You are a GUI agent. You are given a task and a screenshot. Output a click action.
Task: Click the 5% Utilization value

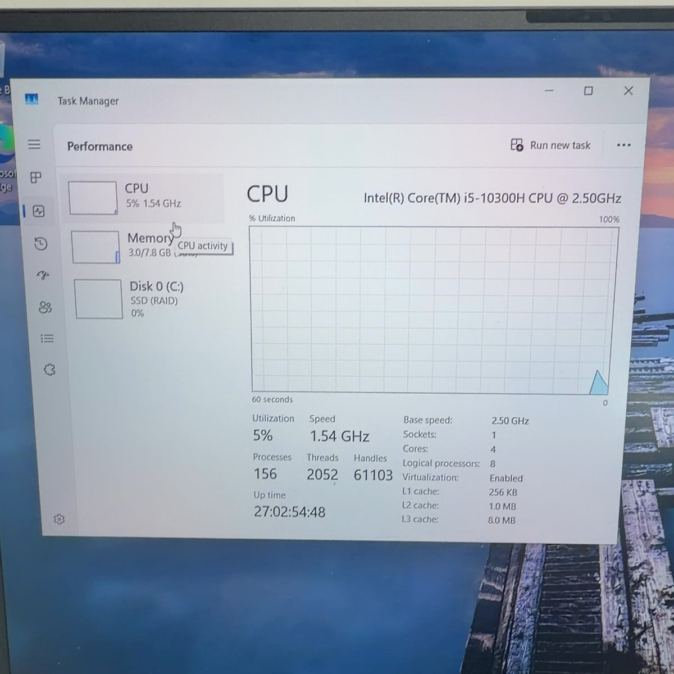click(x=263, y=435)
